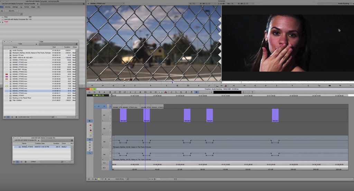Sort by the Duration column header
The height and width of the screenshot is (191, 354).
coord(67,47)
